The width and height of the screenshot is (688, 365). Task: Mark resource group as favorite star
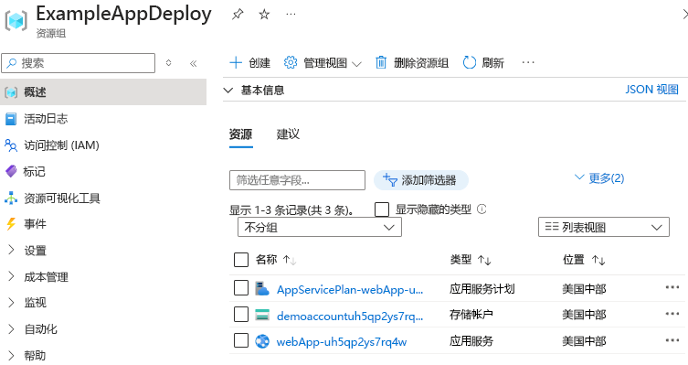[x=264, y=15]
